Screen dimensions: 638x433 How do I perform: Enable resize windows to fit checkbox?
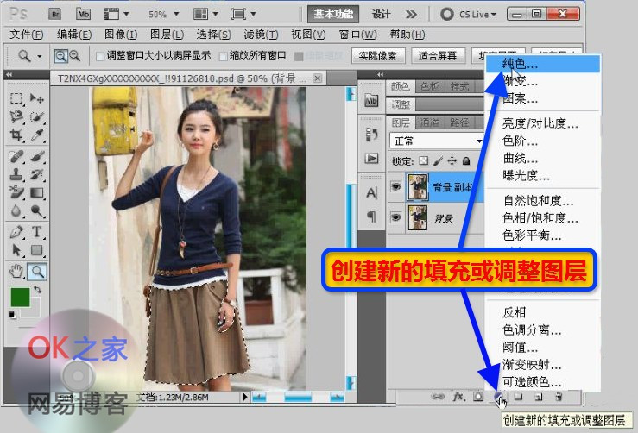pyautogui.click(x=99, y=57)
